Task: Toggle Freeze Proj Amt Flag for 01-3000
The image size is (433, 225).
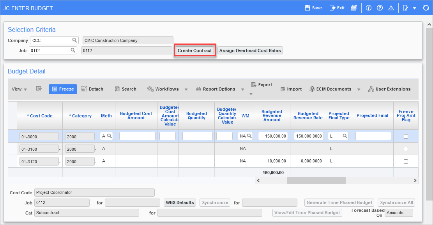Action: point(406,136)
